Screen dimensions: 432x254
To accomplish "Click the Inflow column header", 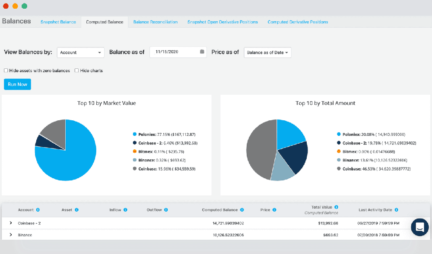I will click(x=115, y=210).
